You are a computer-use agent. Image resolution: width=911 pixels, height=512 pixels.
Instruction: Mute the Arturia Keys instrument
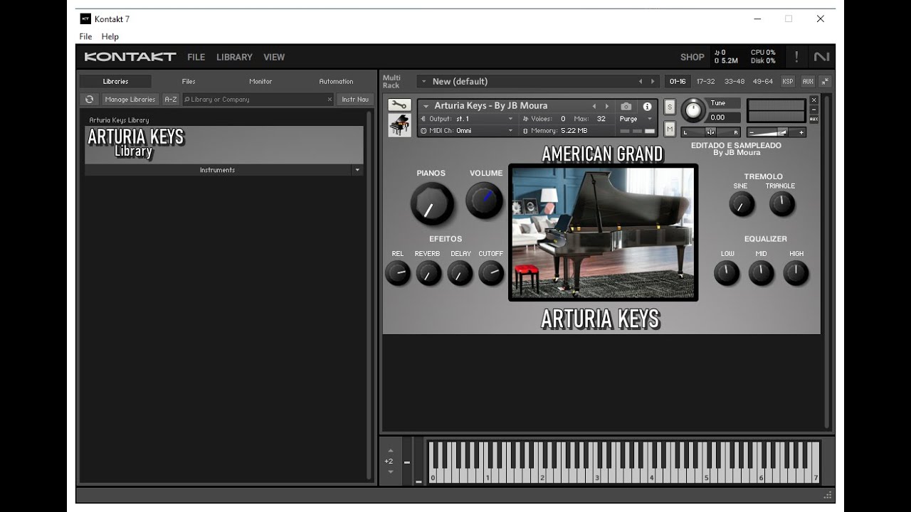670,129
